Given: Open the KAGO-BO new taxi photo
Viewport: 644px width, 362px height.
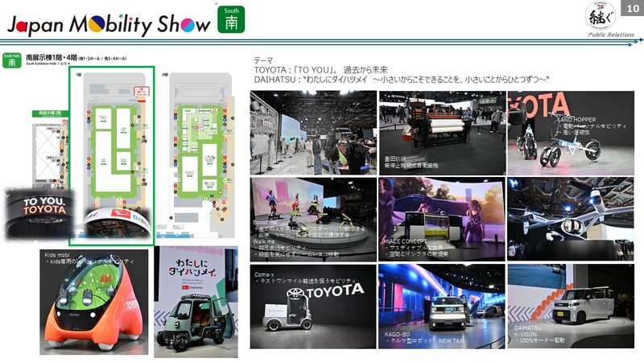Looking at the screenshot, I should pyautogui.click(x=442, y=306).
